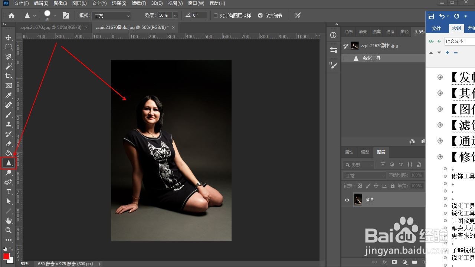The height and width of the screenshot is (267, 475).
Task: Open the layer blending mode dropdown
Action: tap(365, 175)
